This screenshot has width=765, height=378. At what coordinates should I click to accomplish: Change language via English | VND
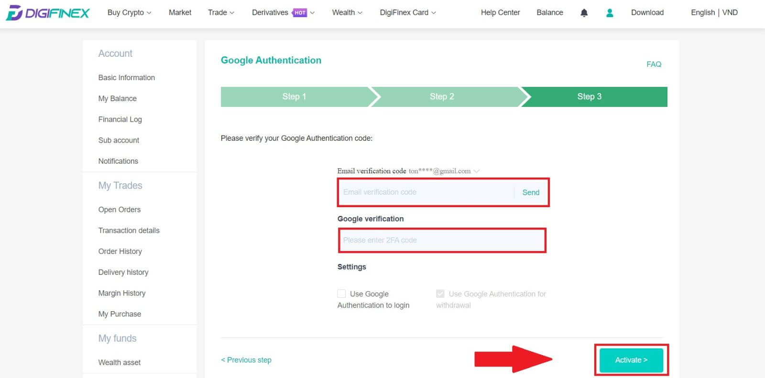tap(714, 12)
